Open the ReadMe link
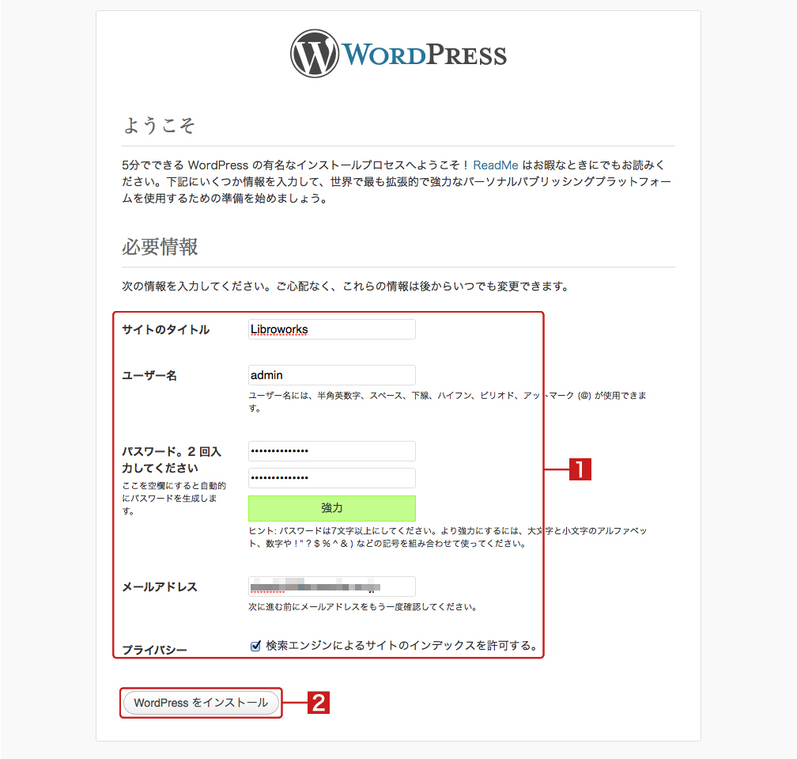 point(496,165)
